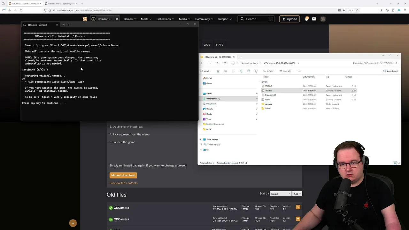Open Collections dropdown menu

tap(165, 19)
